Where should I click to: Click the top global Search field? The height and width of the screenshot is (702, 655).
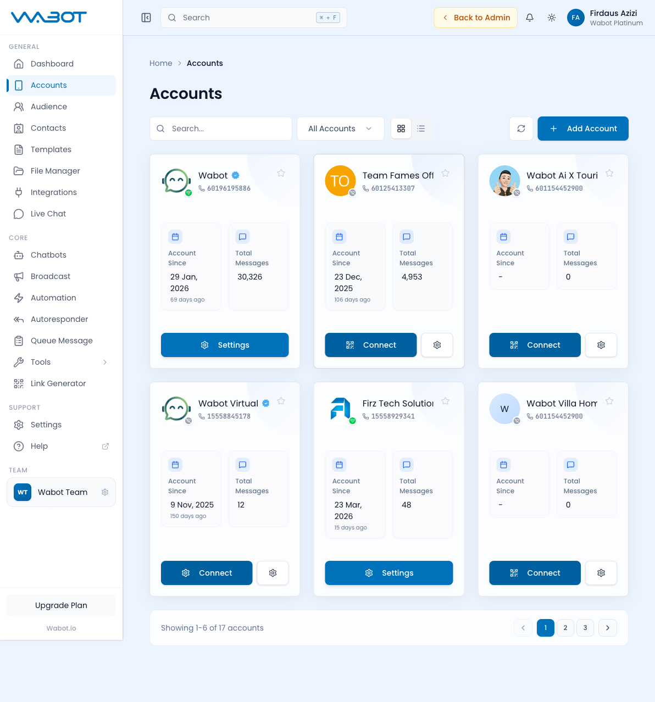coord(254,18)
